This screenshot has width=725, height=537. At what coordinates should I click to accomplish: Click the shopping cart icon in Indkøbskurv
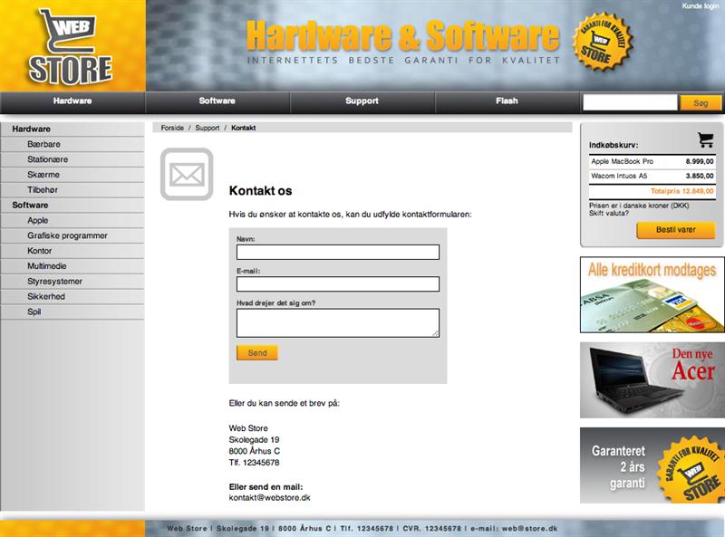point(705,139)
